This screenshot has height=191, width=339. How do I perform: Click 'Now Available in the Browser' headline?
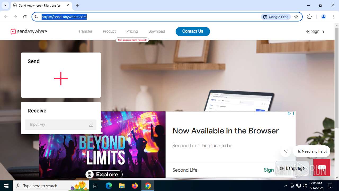226,131
